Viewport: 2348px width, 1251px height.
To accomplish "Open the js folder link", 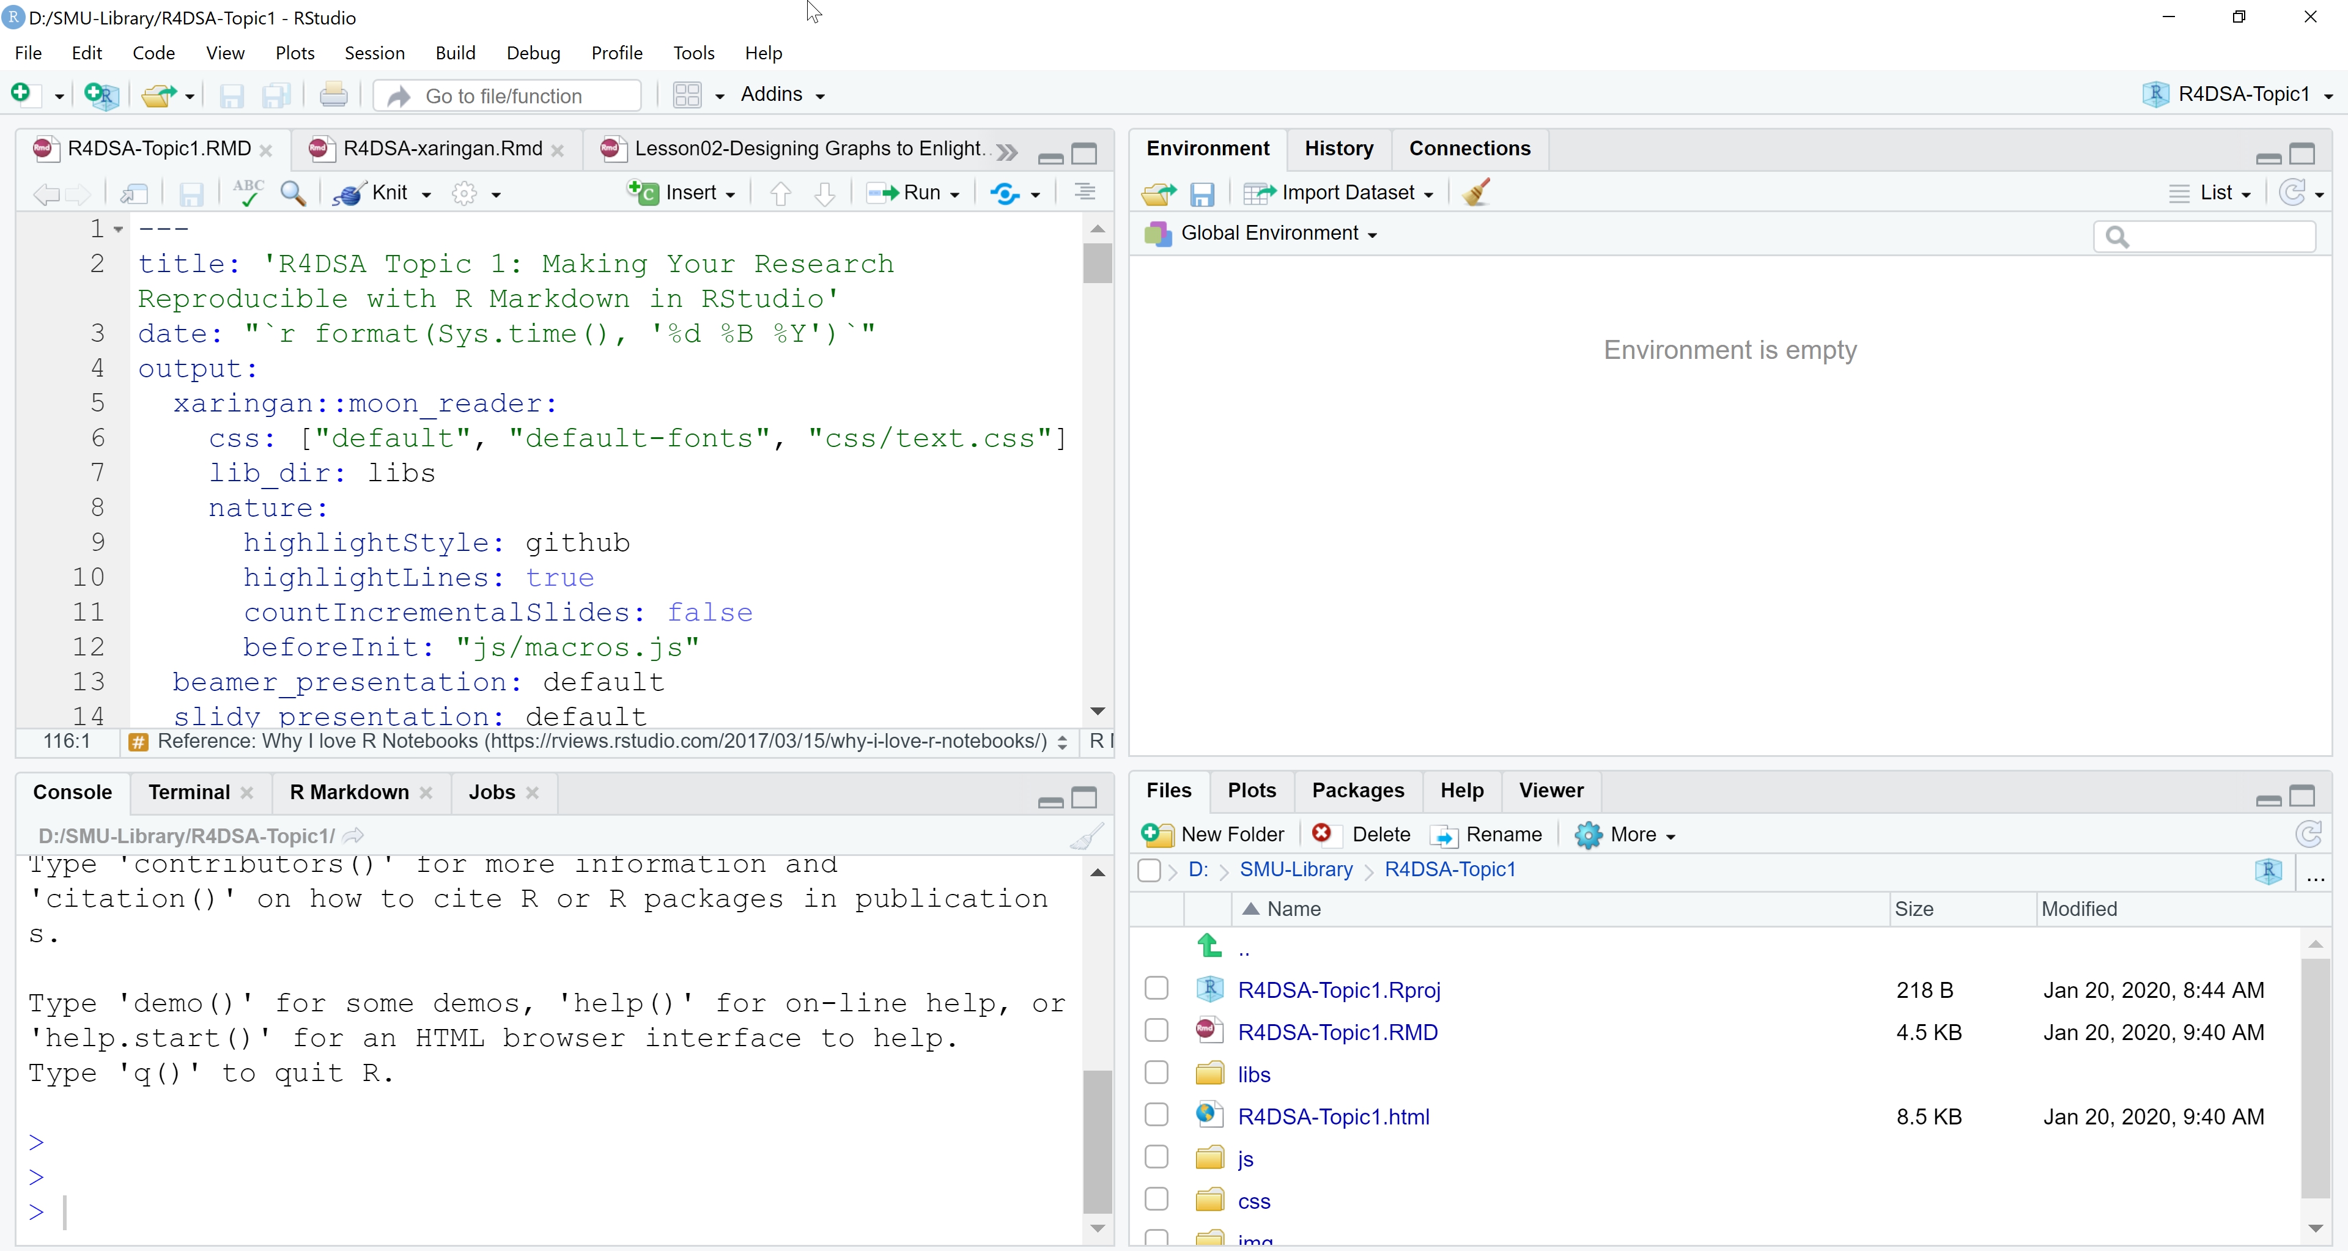I will point(1245,1159).
